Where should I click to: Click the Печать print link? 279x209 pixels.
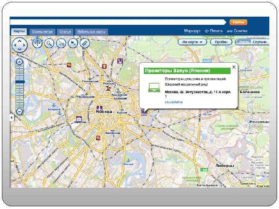coord(216,31)
